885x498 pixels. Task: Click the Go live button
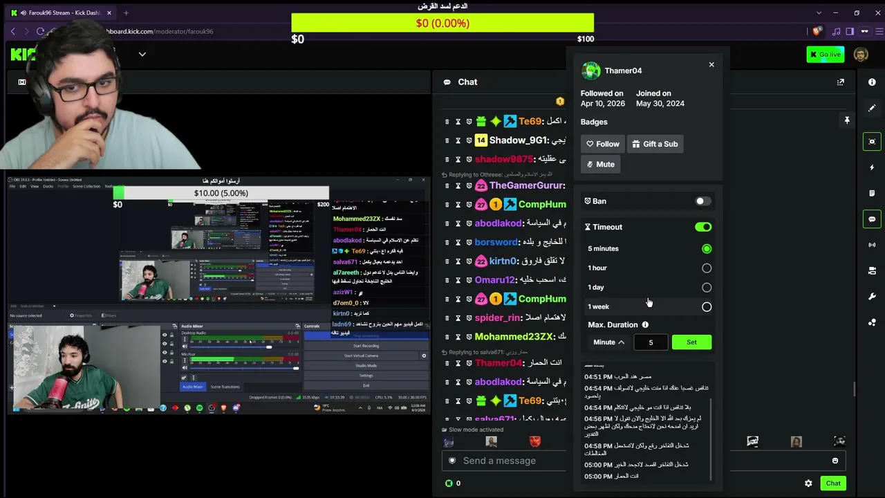pyautogui.click(x=825, y=55)
